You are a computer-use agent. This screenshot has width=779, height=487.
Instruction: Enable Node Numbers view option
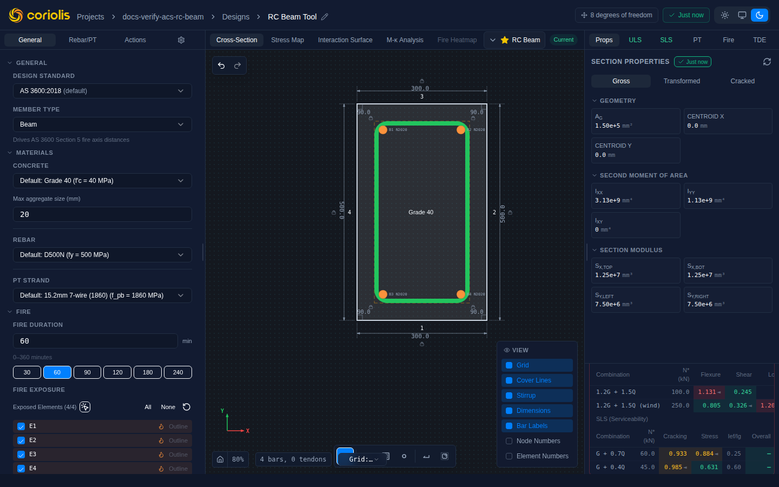coord(537,441)
